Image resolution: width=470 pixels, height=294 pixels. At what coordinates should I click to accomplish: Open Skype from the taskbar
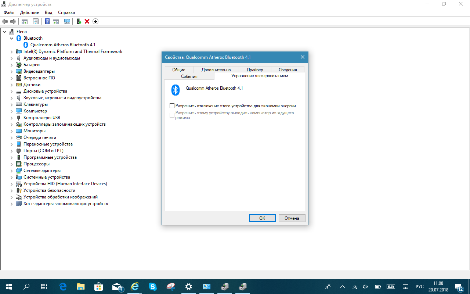coord(153,287)
